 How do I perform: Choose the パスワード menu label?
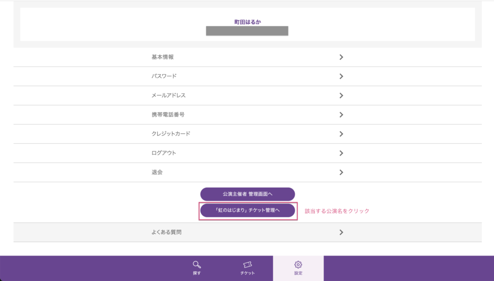[164, 77]
